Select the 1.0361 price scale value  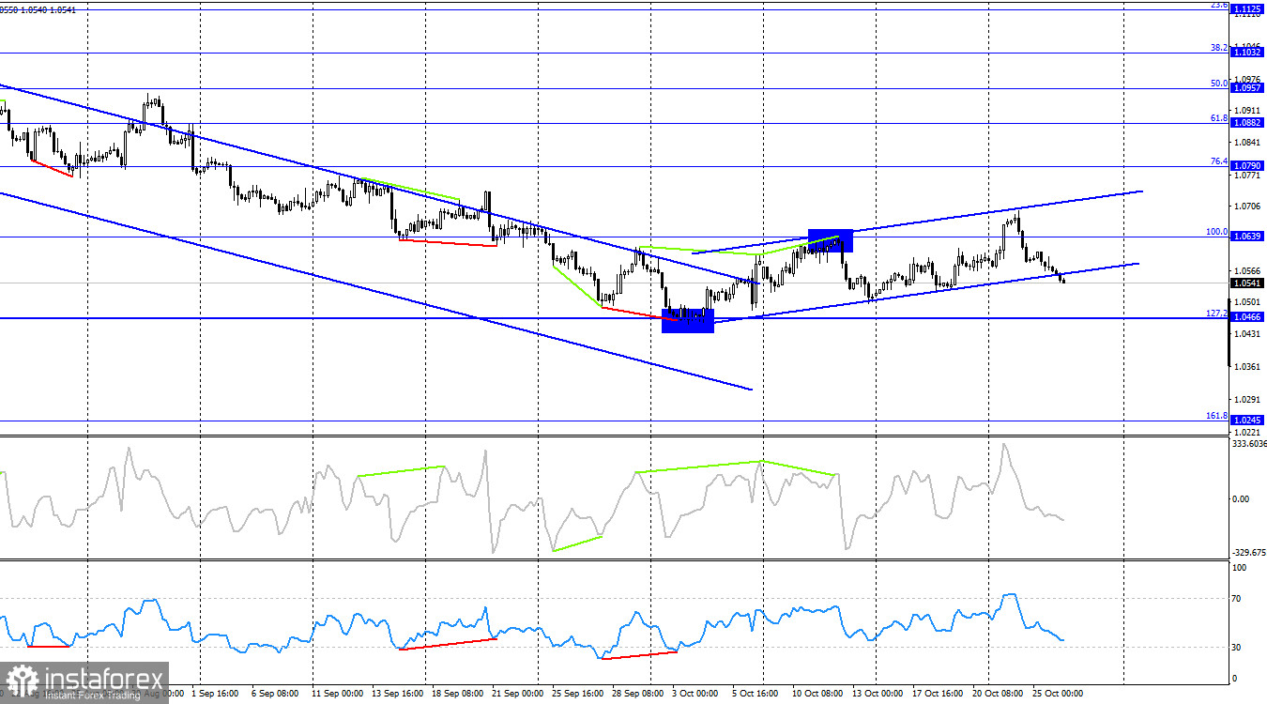point(1246,367)
